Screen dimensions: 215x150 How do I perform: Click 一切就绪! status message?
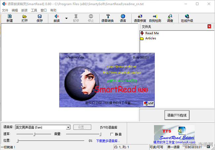[8, 147]
